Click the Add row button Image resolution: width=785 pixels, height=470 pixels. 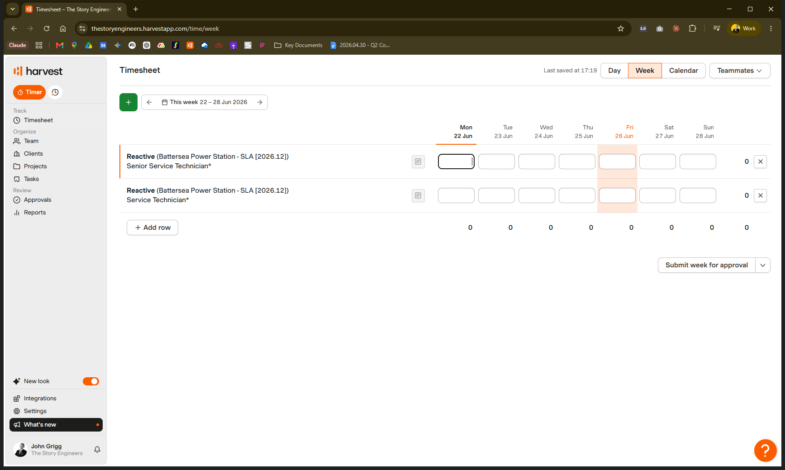[x=152, y=228]
